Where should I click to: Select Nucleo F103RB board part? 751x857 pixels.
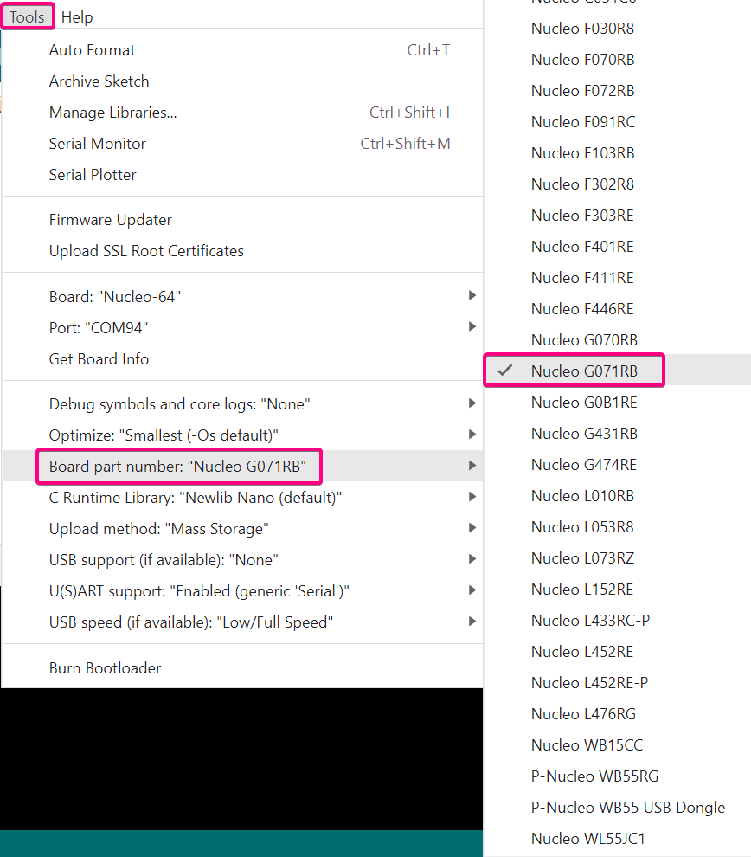[x=617, y=153]
